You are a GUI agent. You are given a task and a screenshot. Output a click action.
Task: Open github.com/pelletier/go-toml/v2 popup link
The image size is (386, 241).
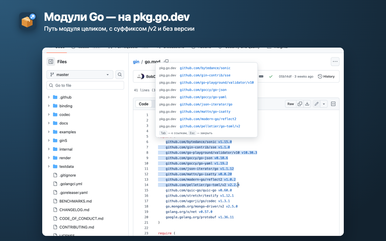pos(210,126)
